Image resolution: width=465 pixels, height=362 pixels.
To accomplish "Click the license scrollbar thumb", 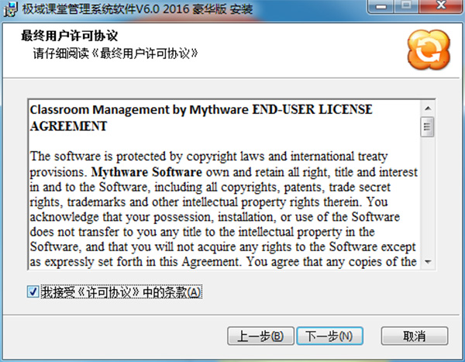I will (428, 126).
